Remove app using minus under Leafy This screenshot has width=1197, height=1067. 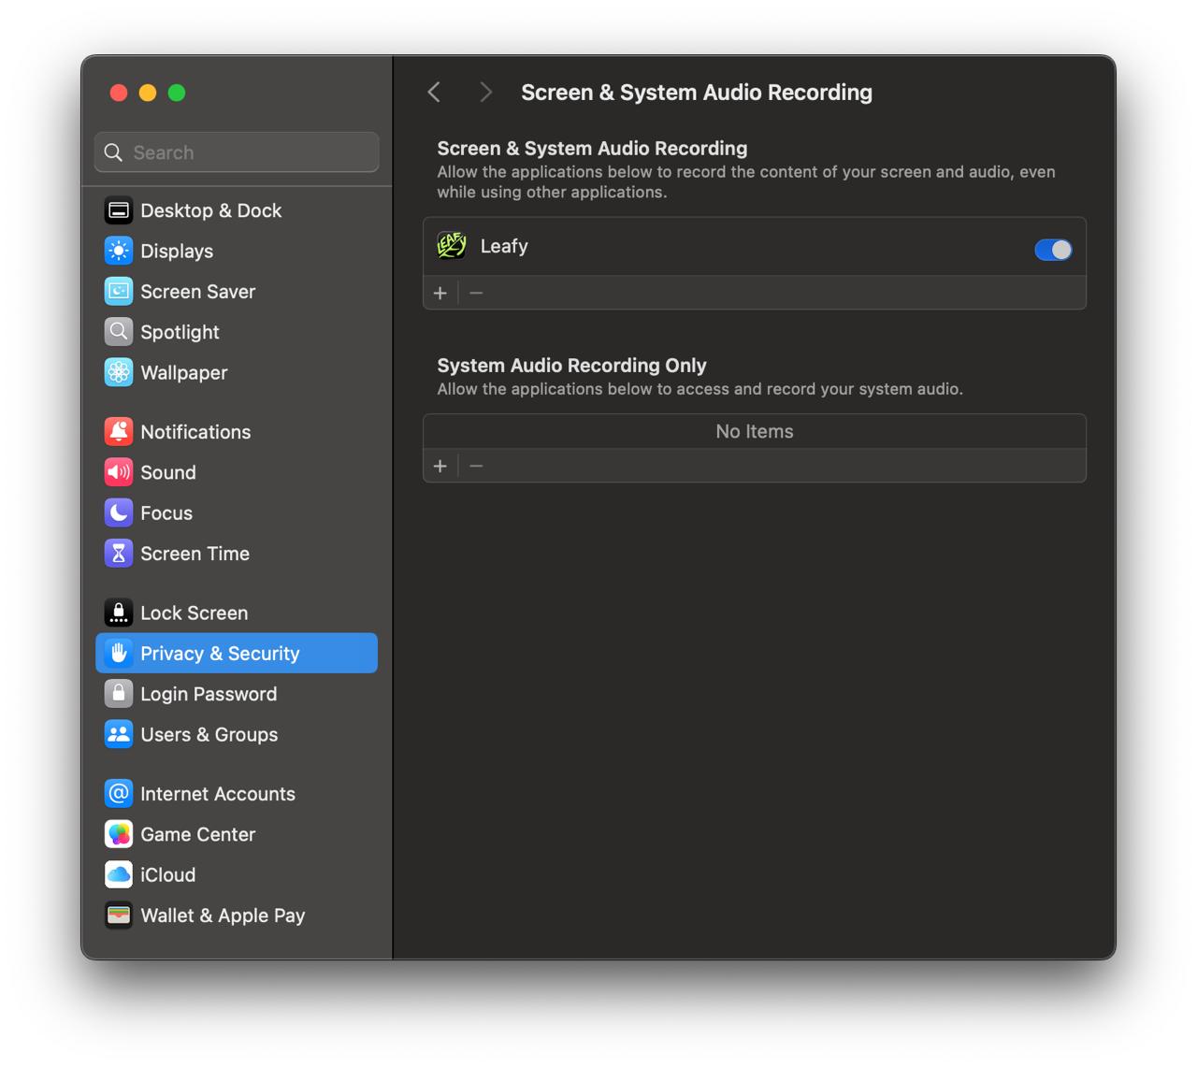click(476, 293)
